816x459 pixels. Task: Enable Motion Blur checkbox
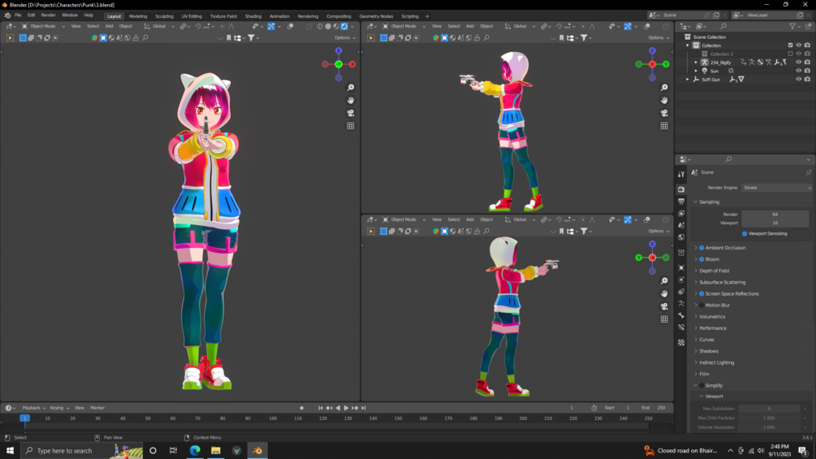click(x=702, y=305)
